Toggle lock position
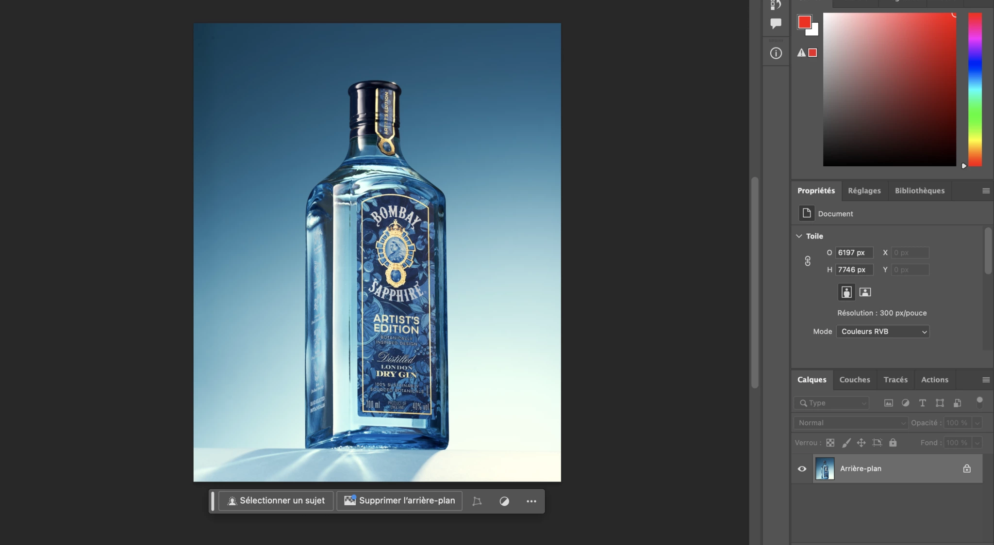994x545 pixels. point(861,443)
